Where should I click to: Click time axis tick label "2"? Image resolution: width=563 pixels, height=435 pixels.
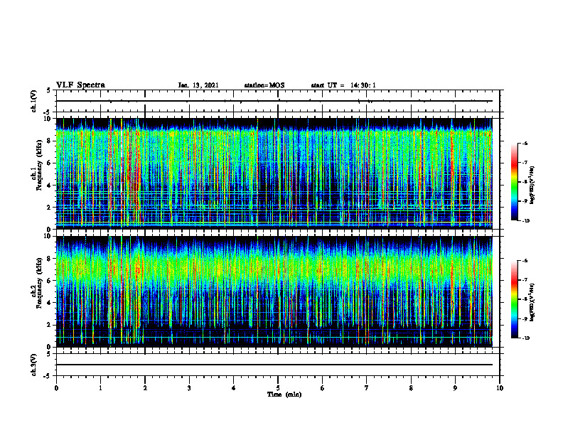coord(145,388)
